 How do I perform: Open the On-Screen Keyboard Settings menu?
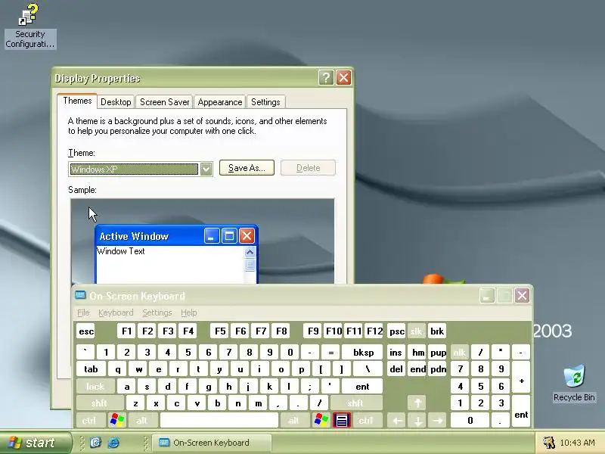tap(157, 313)
